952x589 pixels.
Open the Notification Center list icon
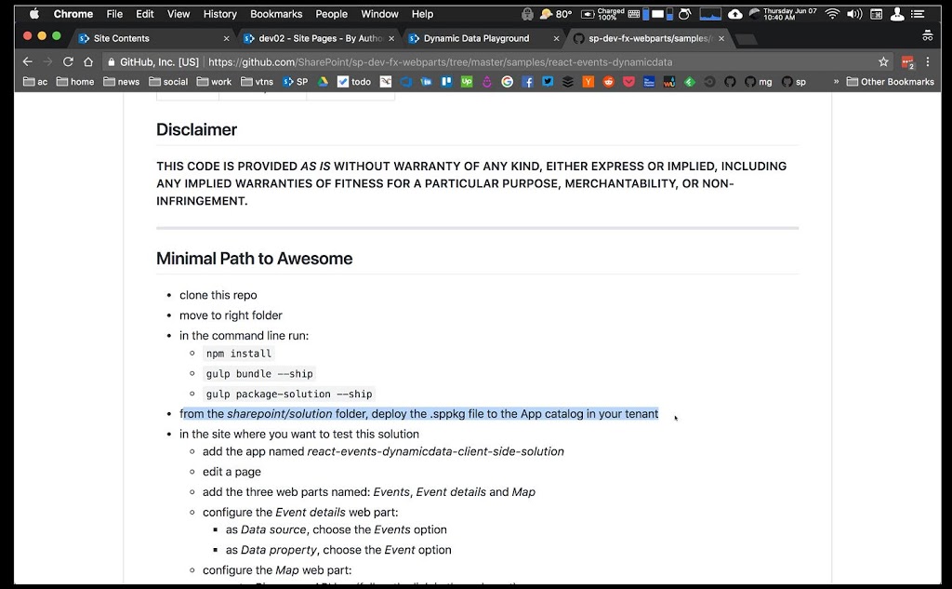[x=918, y=13]
